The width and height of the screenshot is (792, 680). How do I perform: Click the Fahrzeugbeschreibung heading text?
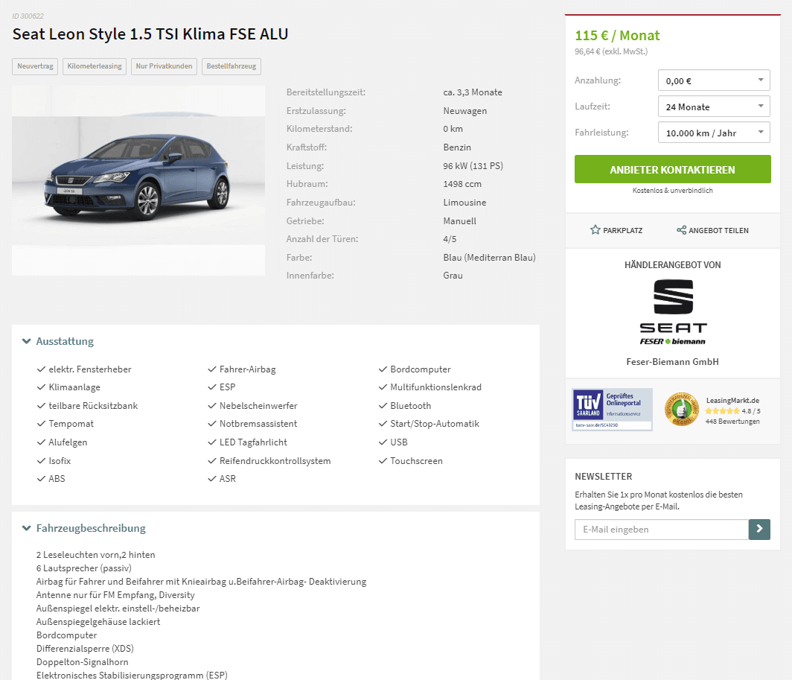[91, 528]
